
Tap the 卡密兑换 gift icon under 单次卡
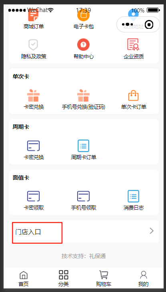click(x=33, y=95)
